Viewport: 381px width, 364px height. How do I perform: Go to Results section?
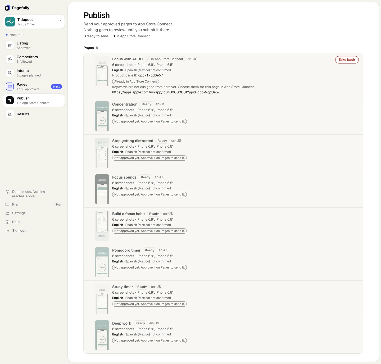coord(34,114)
